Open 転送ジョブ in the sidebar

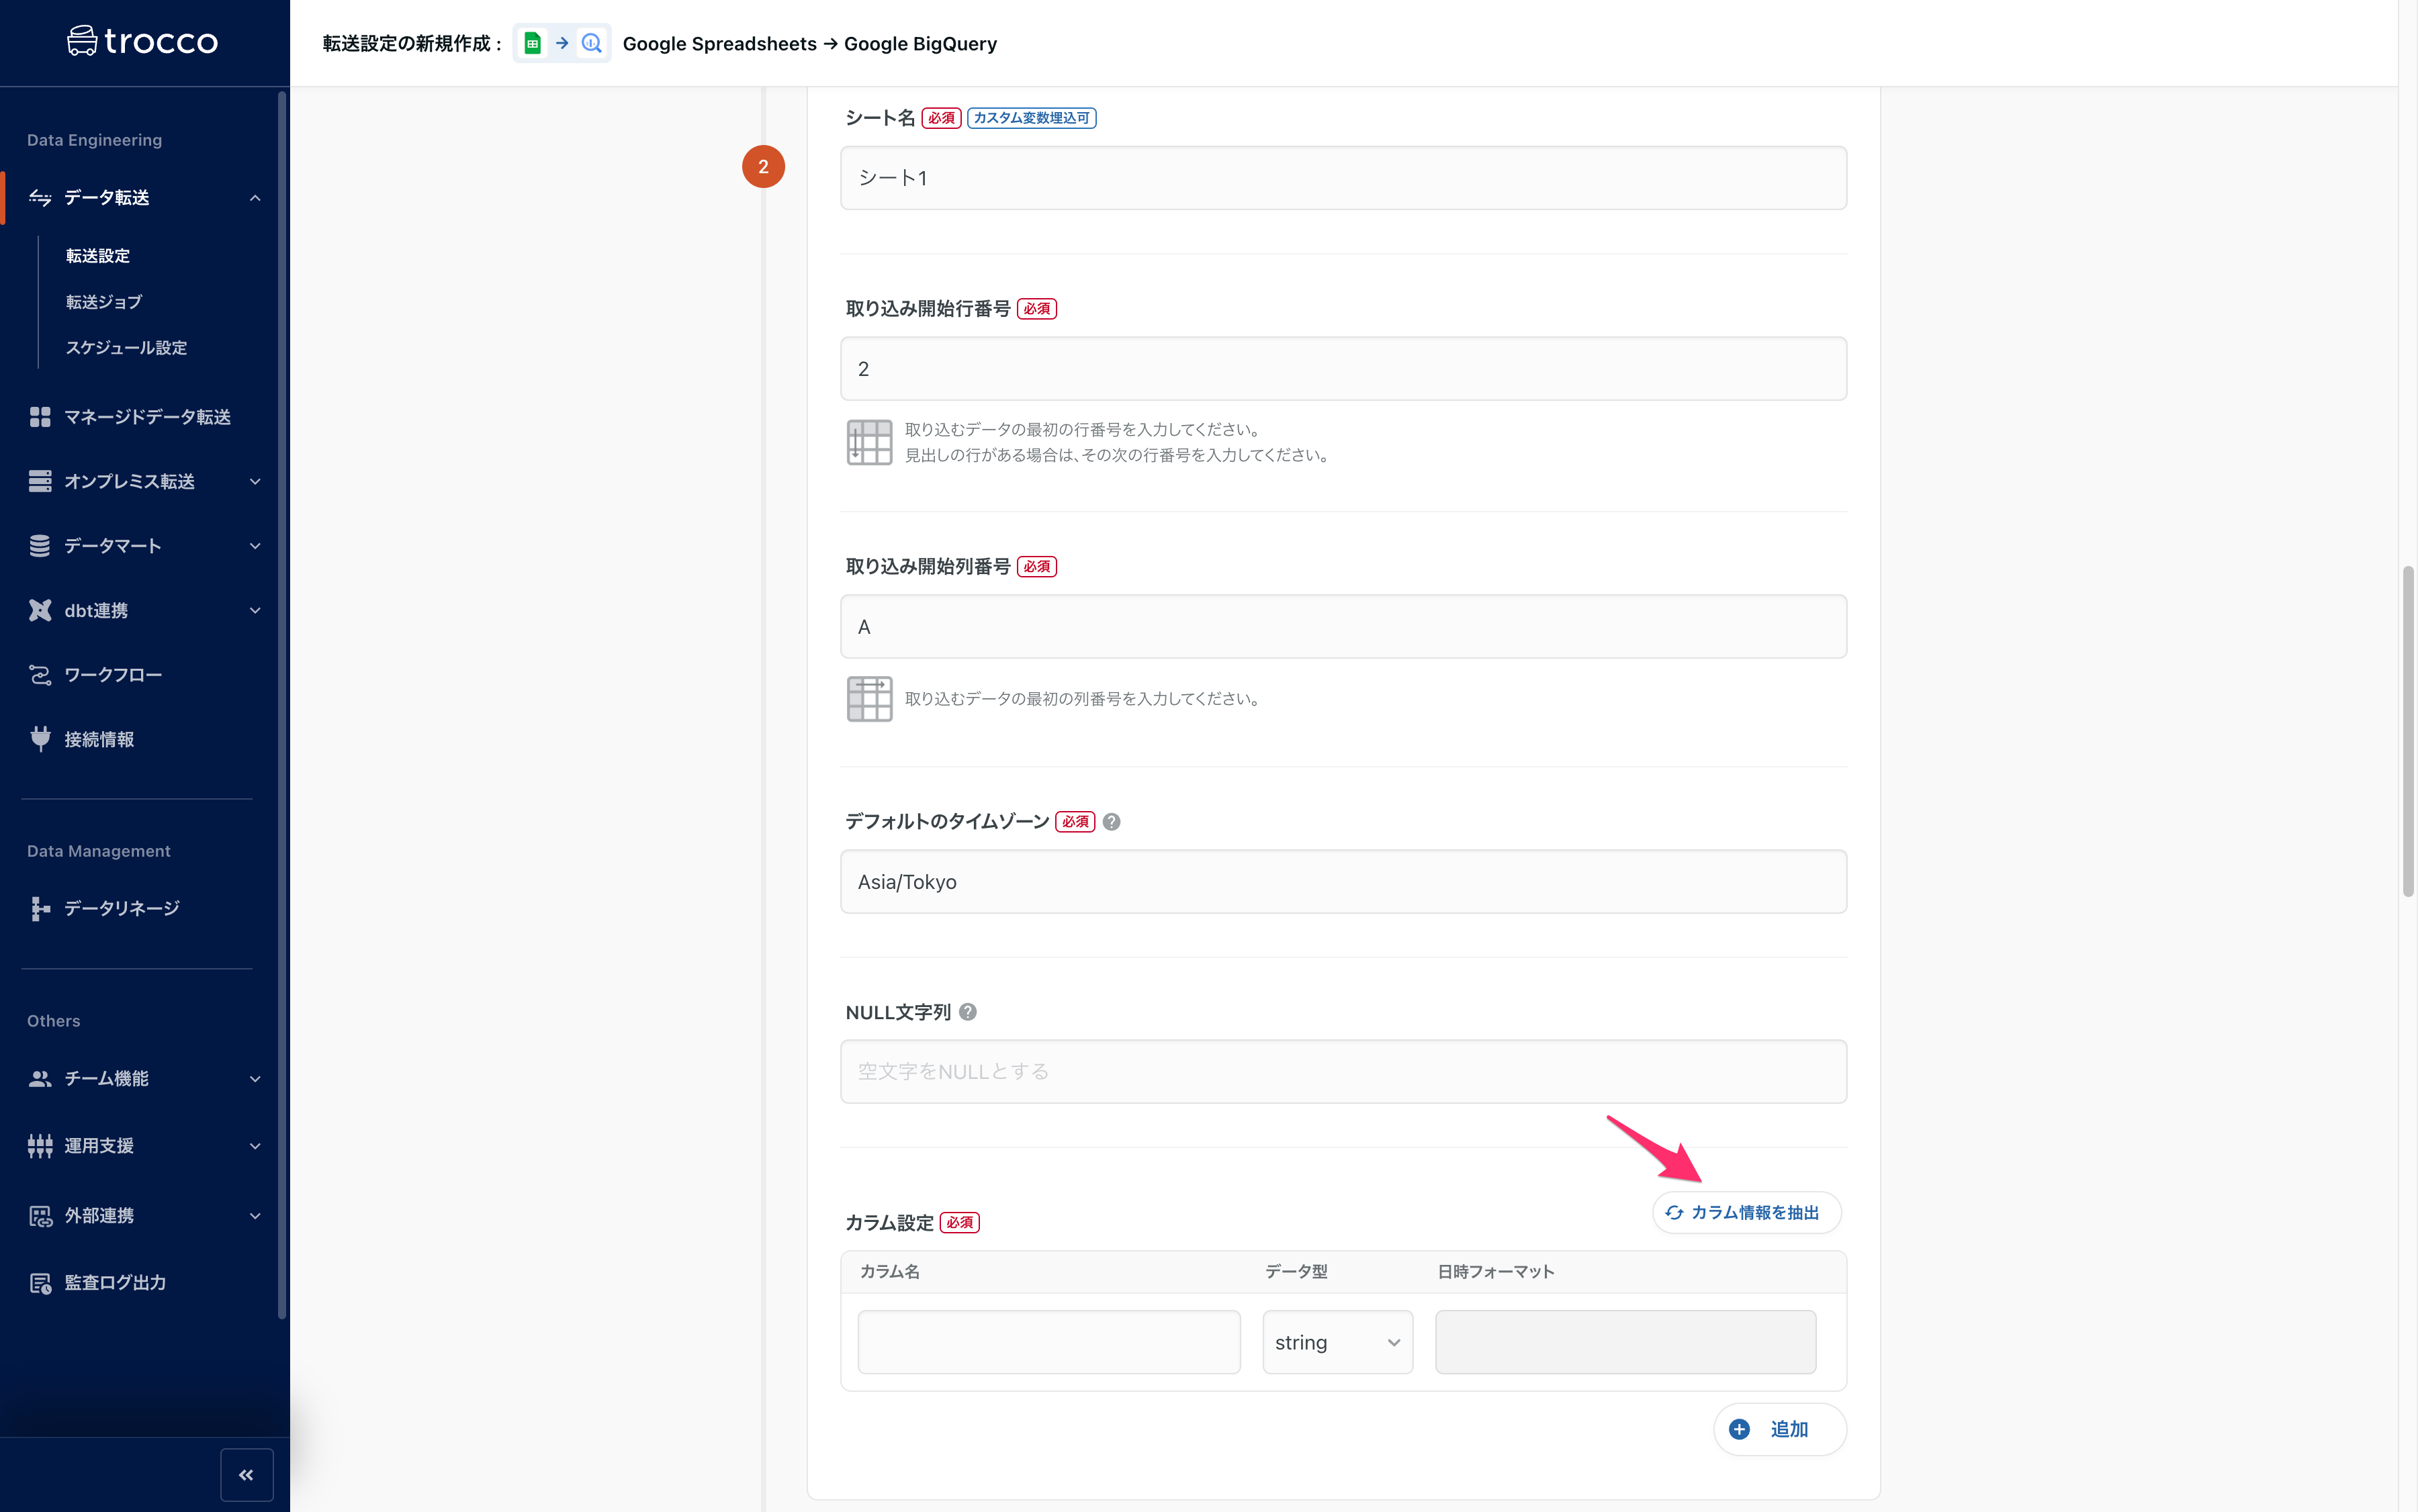[104, 302]
